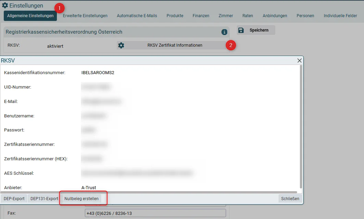
Task: Click the Passwort label
Action: click(x=14, y=130)
